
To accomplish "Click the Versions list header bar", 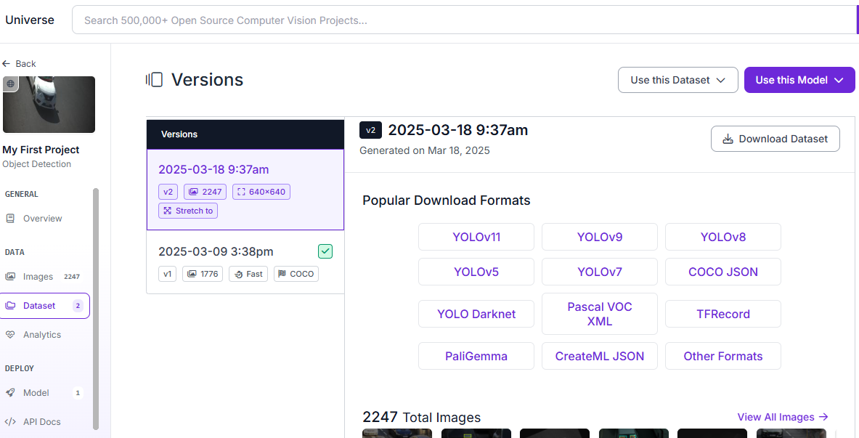I will click(245, 134).
